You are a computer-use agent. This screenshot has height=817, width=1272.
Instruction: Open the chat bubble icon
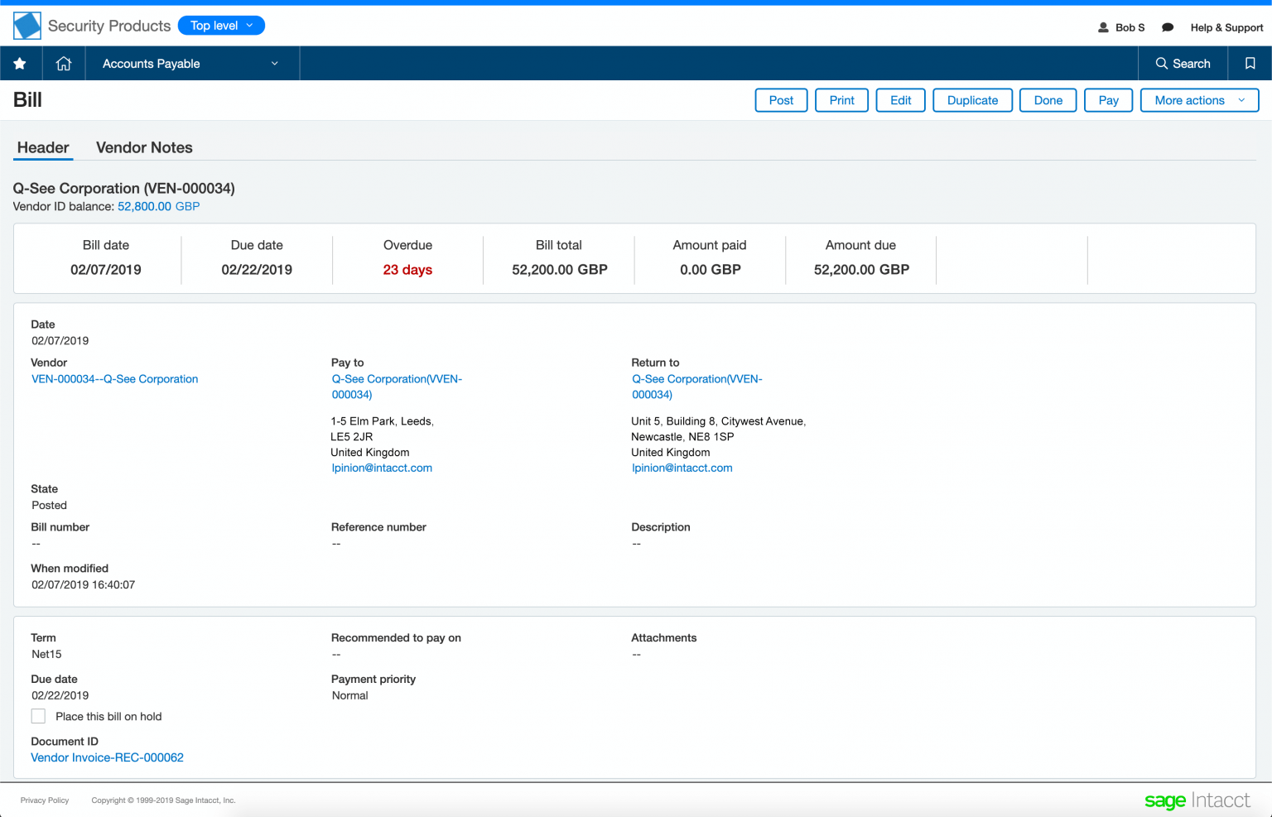(x=1168, y=27)
